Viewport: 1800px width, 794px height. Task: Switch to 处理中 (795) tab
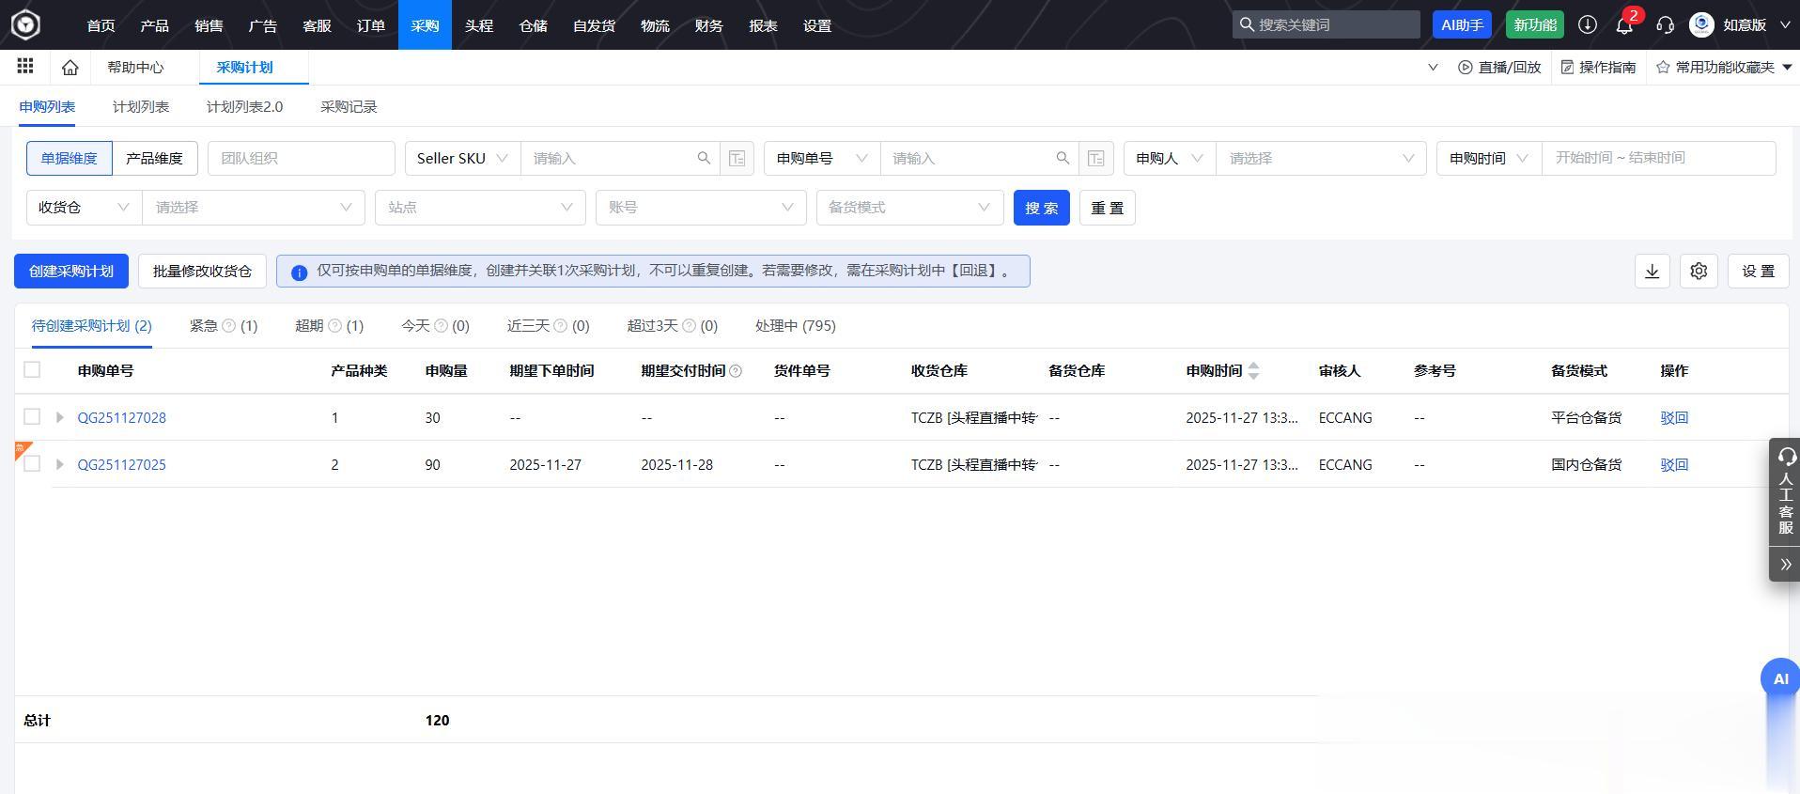[796, 325]
